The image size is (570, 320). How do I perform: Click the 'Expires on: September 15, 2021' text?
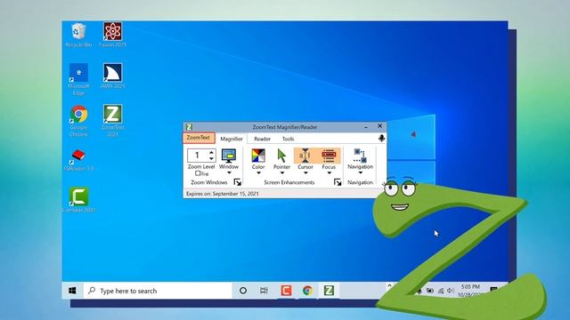tap(223, 194)
